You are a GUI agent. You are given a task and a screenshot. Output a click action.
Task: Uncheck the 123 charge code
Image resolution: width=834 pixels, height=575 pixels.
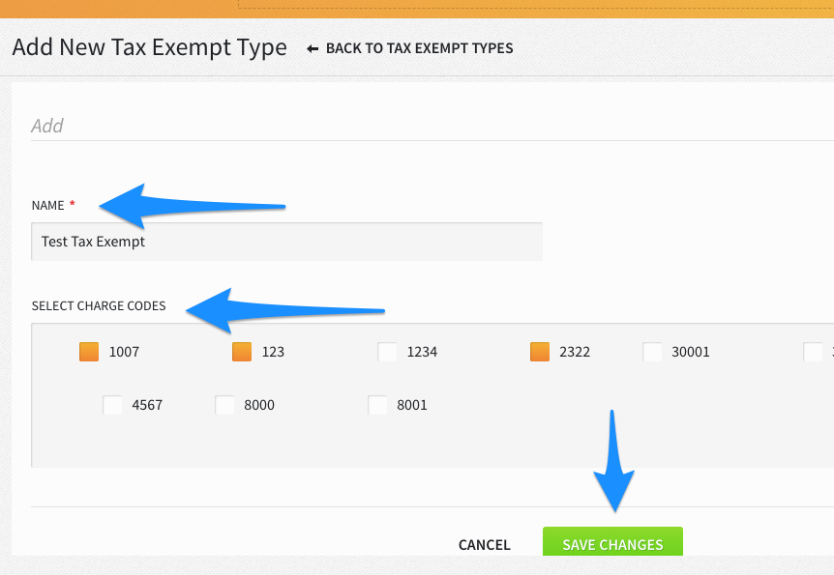[242, 352]
